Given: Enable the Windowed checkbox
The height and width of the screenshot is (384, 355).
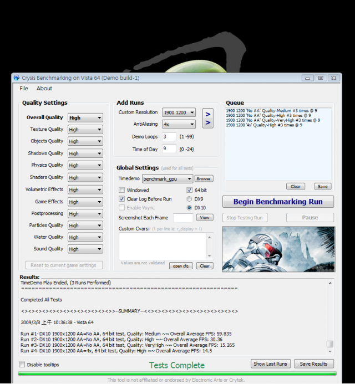Looking at the screenshot, I should 121,190.
